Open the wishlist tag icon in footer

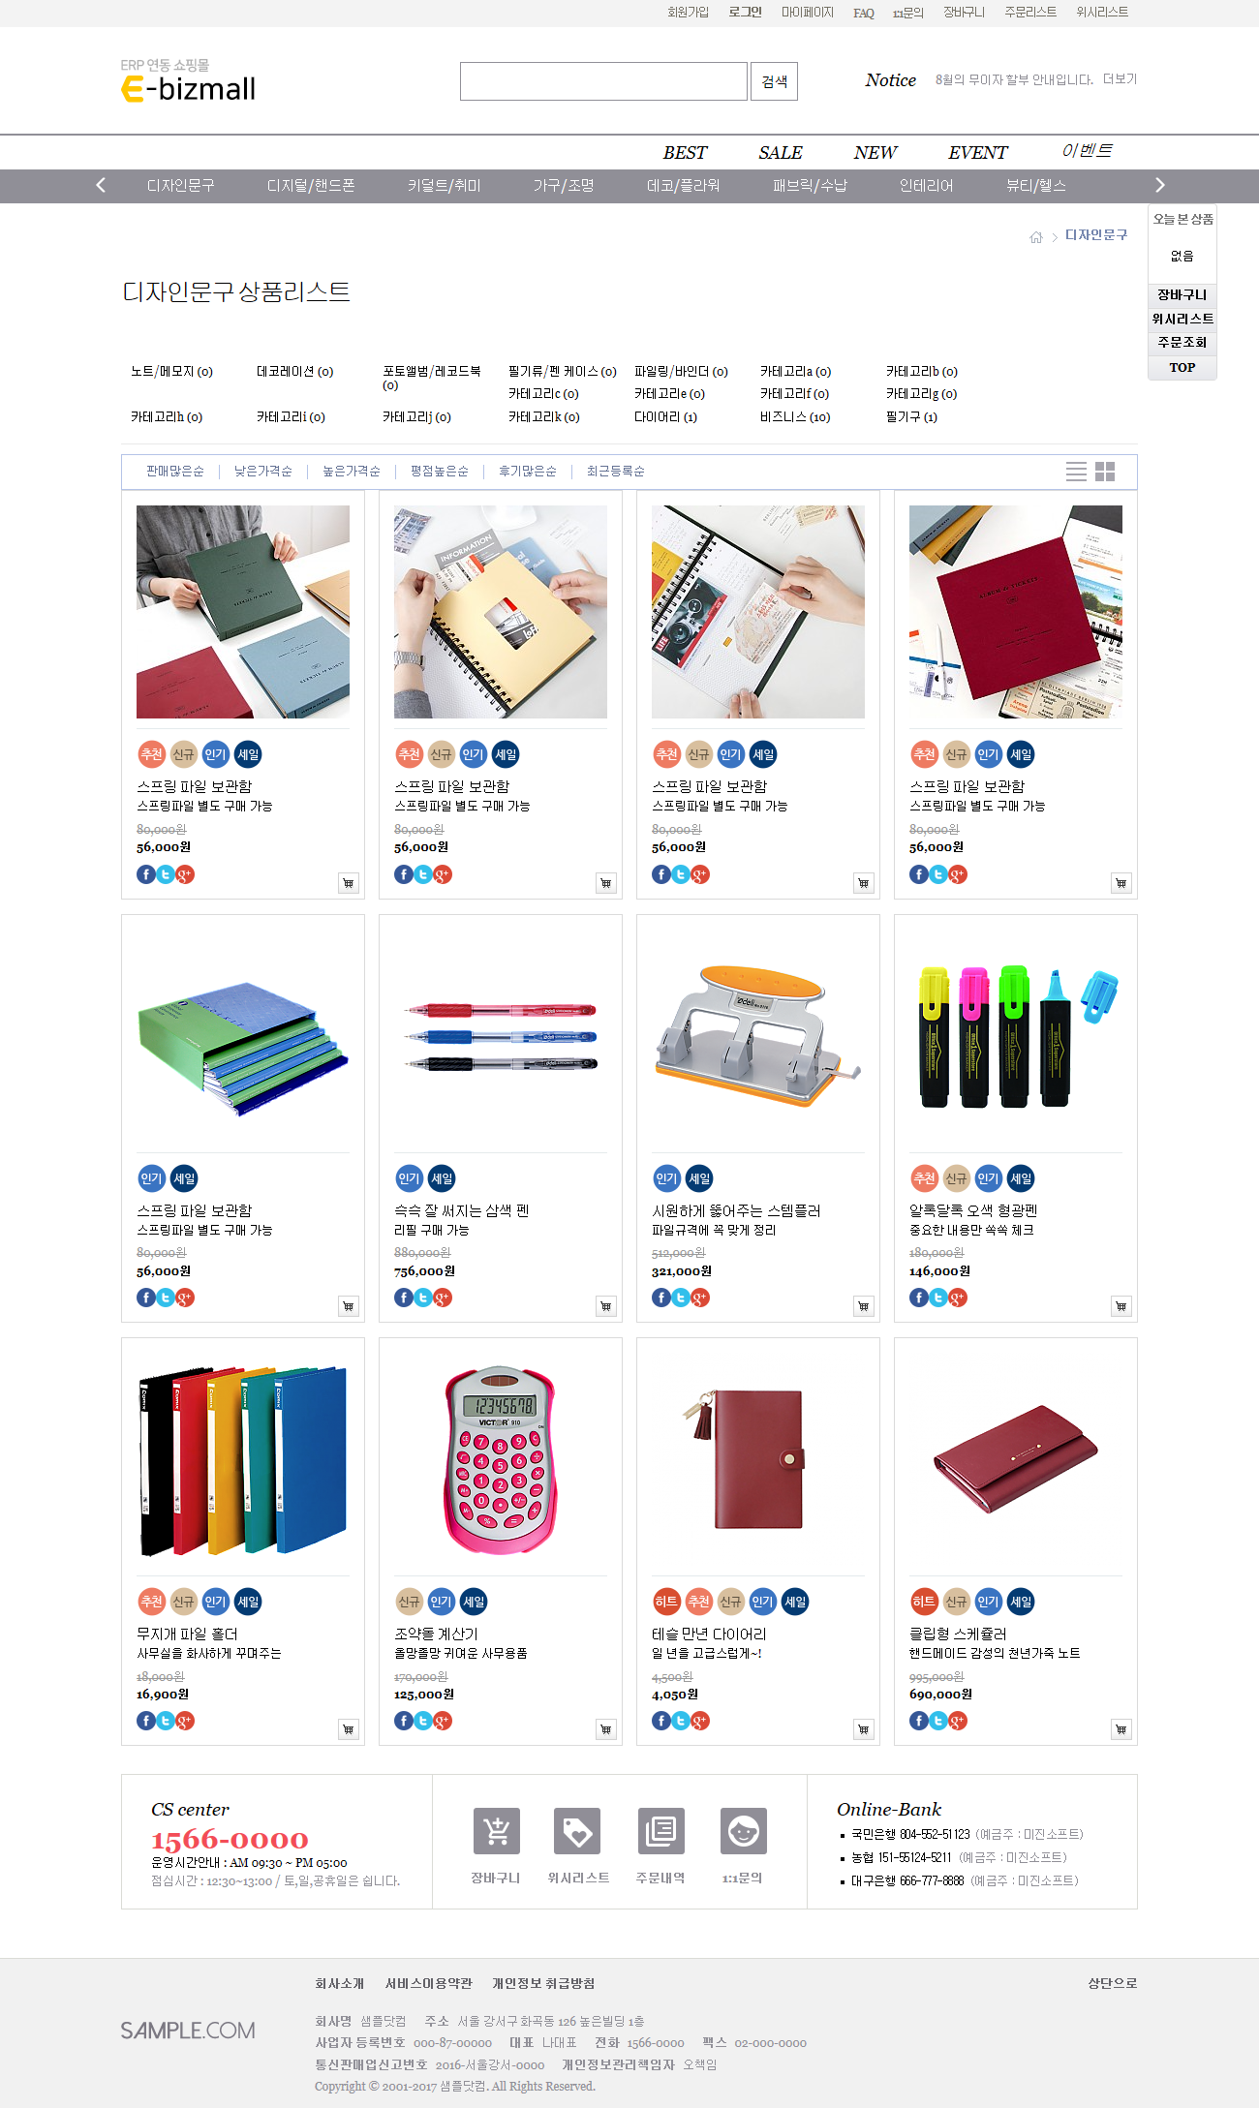coord(577,1831)
